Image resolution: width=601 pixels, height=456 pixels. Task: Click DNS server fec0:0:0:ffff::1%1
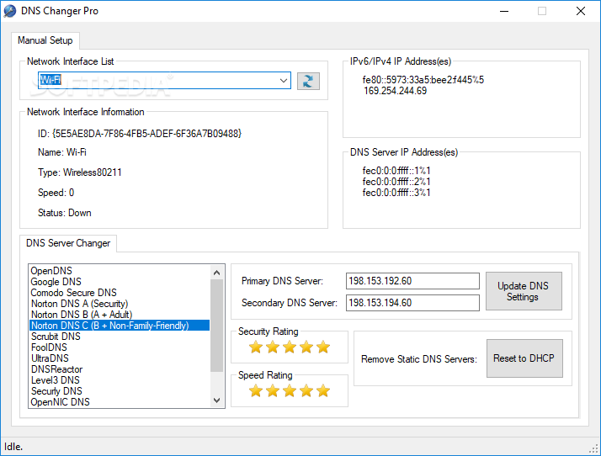point(396,171)
